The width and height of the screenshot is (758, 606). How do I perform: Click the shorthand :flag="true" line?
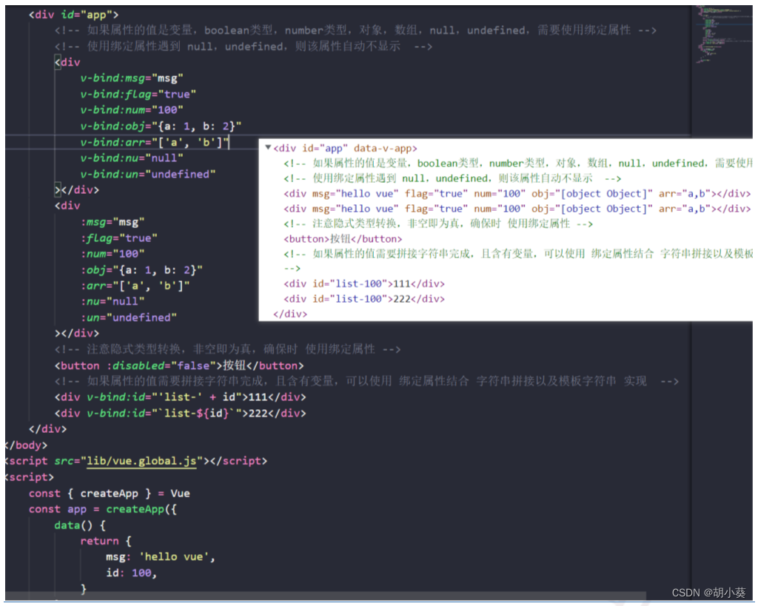(x=119, y=238)
